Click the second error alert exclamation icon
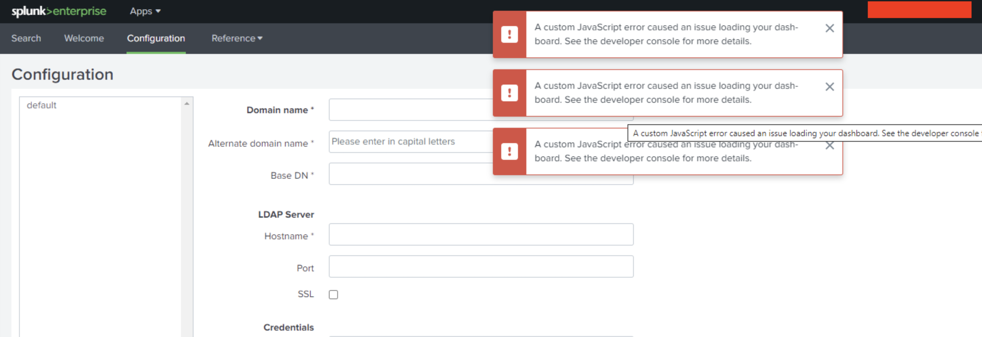This screenshot has width=982, height=337. click(509, 93)
